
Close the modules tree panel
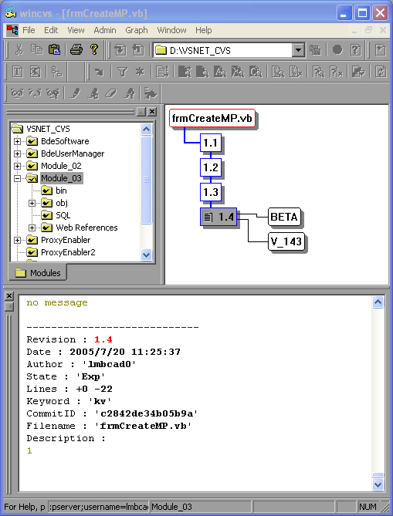click(x=152, y=112)
